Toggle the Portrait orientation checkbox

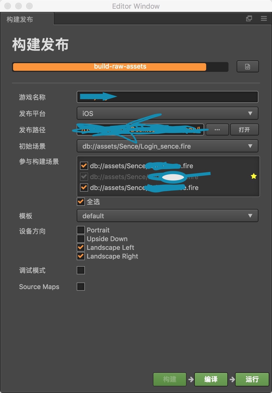pyautogui.click(x=81, y=230)
